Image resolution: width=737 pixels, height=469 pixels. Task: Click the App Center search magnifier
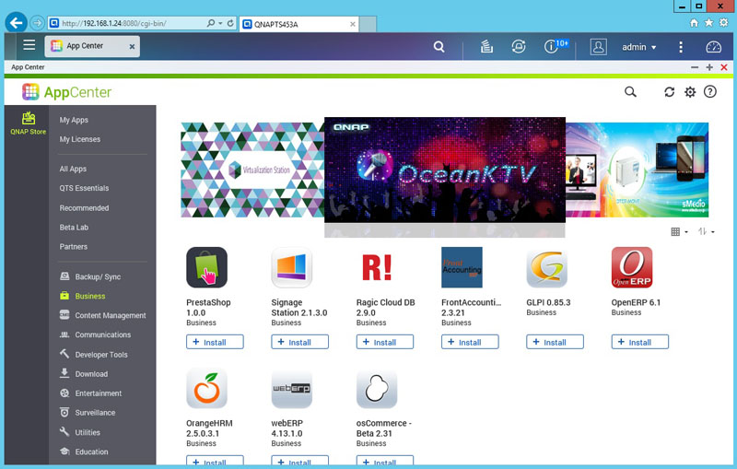[x=630, y=91]
